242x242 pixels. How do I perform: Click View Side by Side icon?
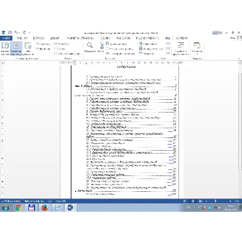168,44
